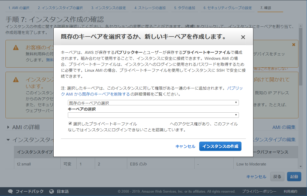Dismiss the orange alert with its X icon
The height and width of the screenshot is (196, 307).
click(294, 44)
